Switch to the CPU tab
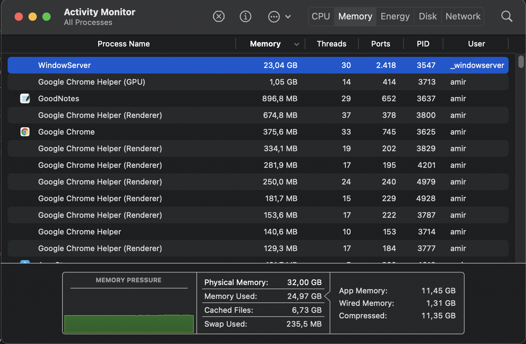 [x=321, y=16]
